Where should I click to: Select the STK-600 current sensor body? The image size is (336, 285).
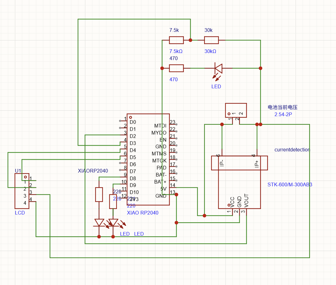[x=239, y=182]
